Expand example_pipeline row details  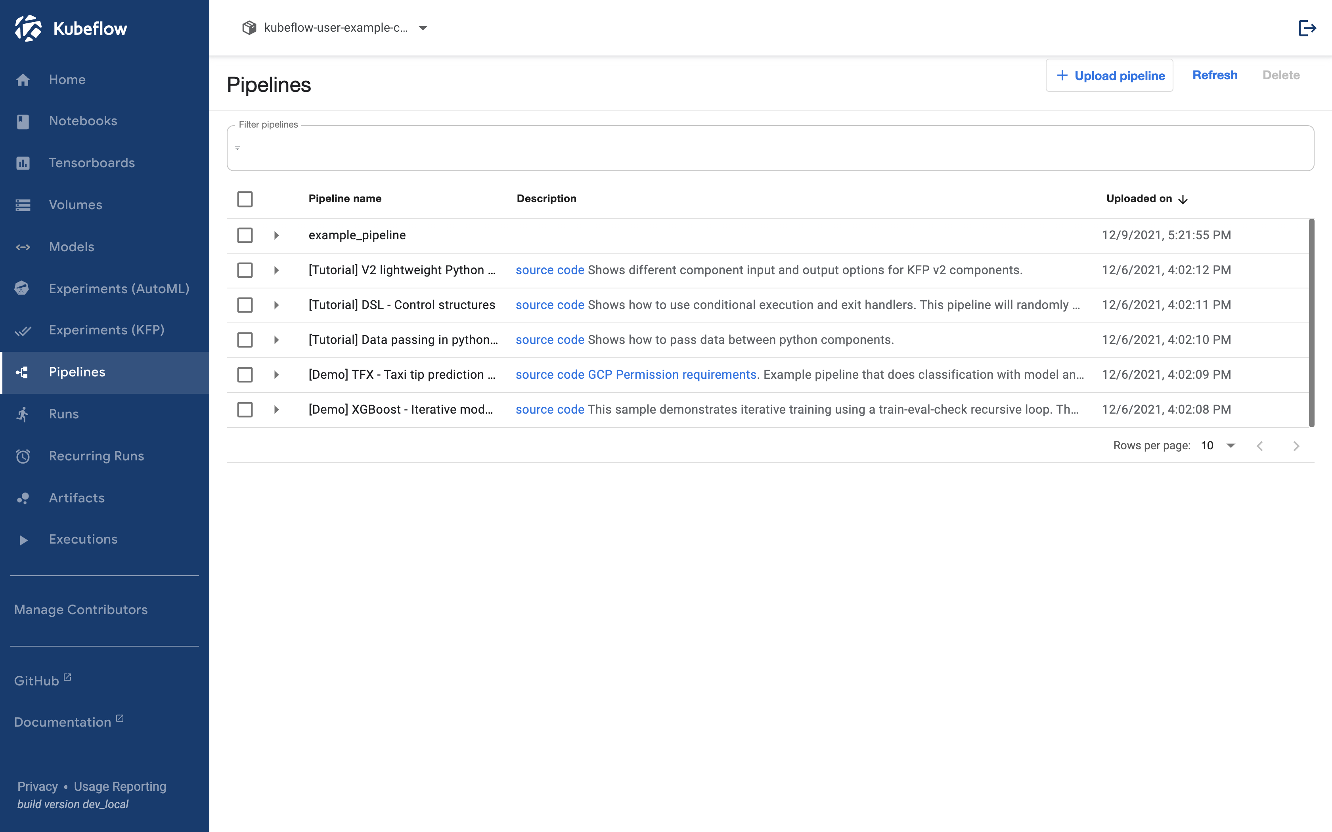[x=276, y=234]
